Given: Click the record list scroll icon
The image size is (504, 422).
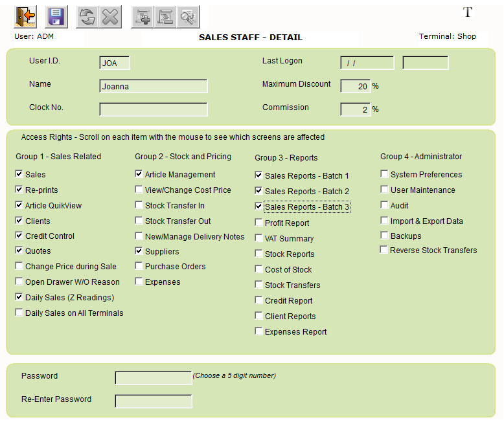Looking at the screenshot, I should (165, 16).
